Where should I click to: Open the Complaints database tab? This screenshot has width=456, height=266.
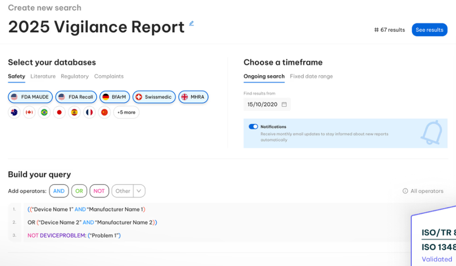click(x=109, y=76)
